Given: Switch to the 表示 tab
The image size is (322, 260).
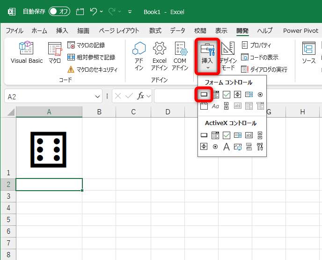Looking at the screenshot, I should [x=221, y=30].
